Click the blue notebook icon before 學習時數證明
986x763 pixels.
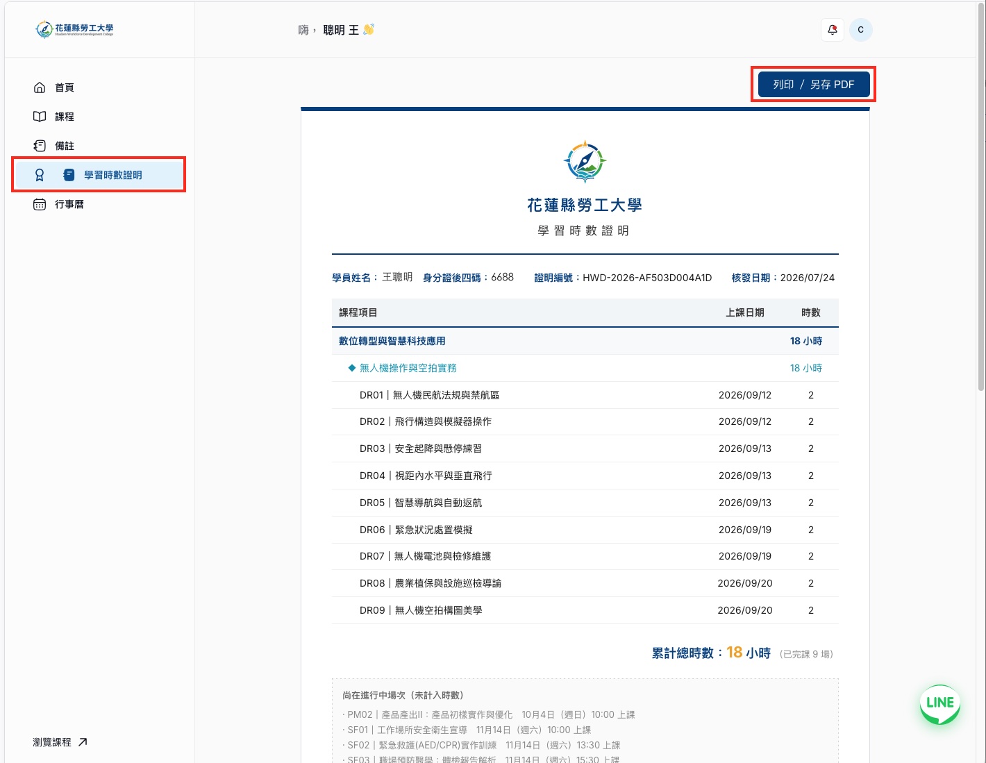pyautogui.click(x=69, y=175)
